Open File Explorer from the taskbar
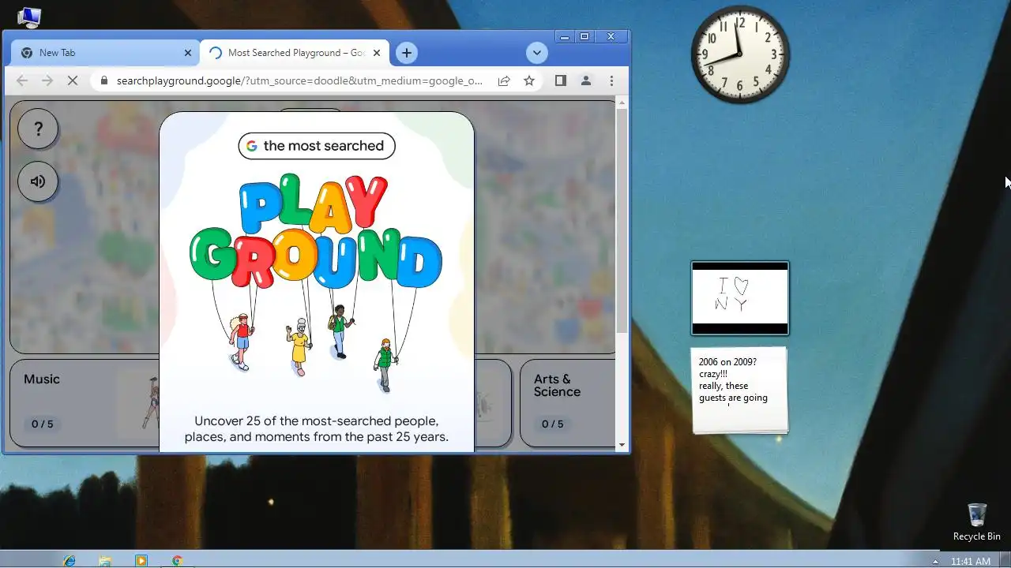 [105, 560]
